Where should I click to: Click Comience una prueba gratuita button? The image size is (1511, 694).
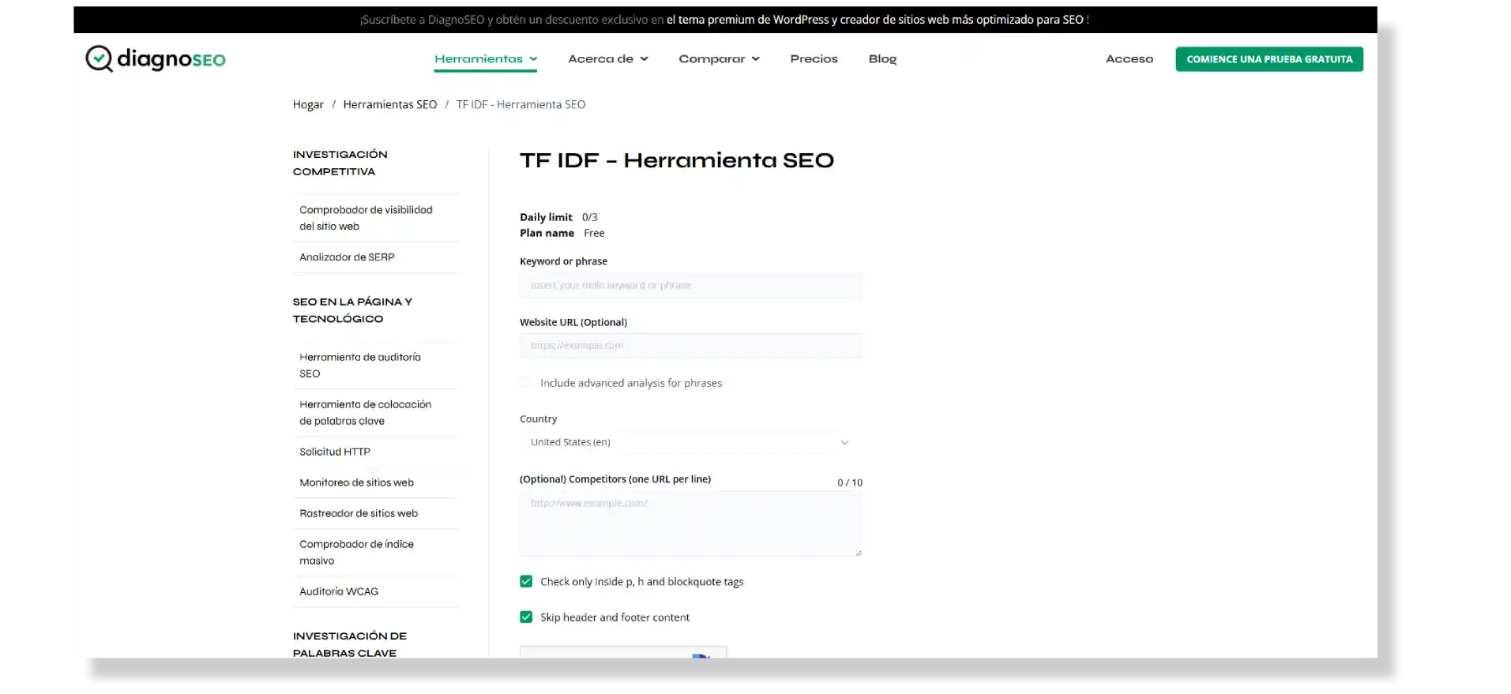pos(1269,59)
